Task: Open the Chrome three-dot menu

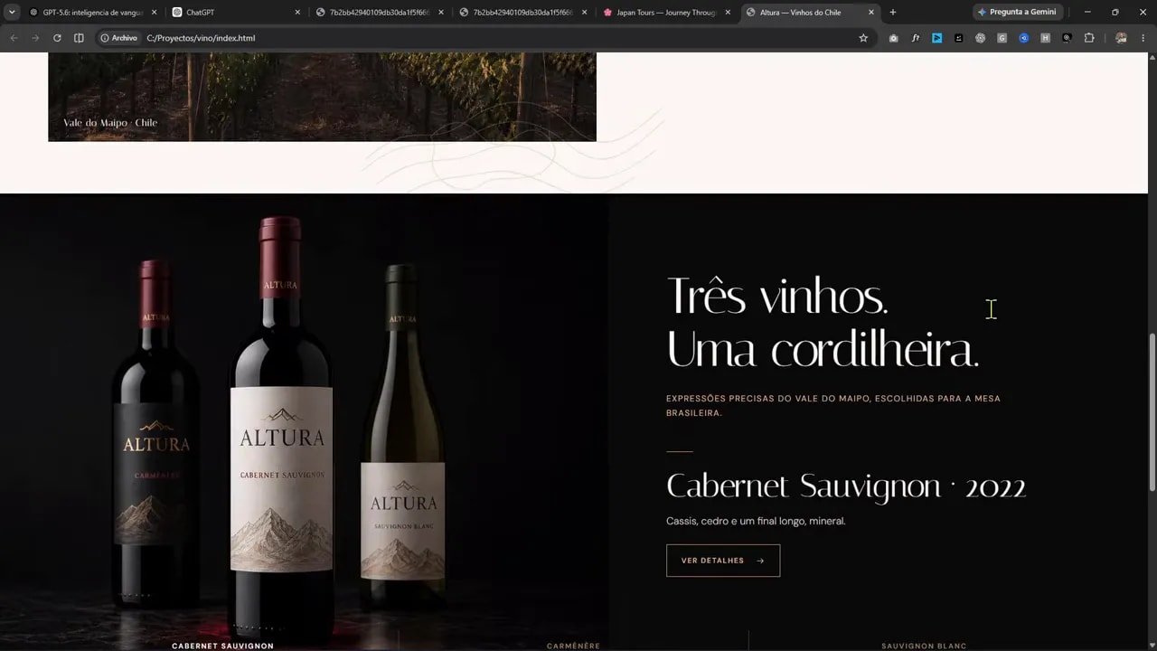Action: pyautogui.click(x=1143, y=38)
